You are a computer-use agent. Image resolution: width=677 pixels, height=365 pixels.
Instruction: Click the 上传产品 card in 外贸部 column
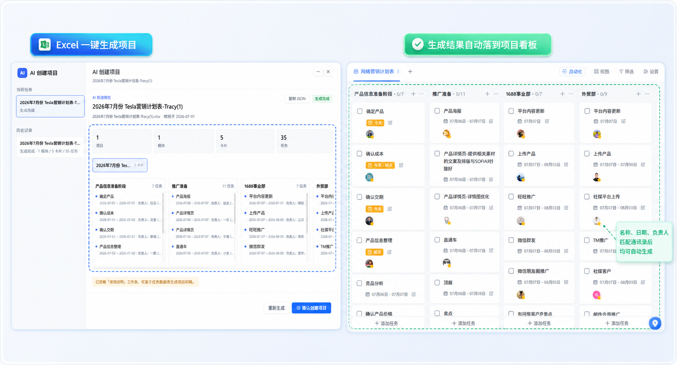(x=615, y=165)
